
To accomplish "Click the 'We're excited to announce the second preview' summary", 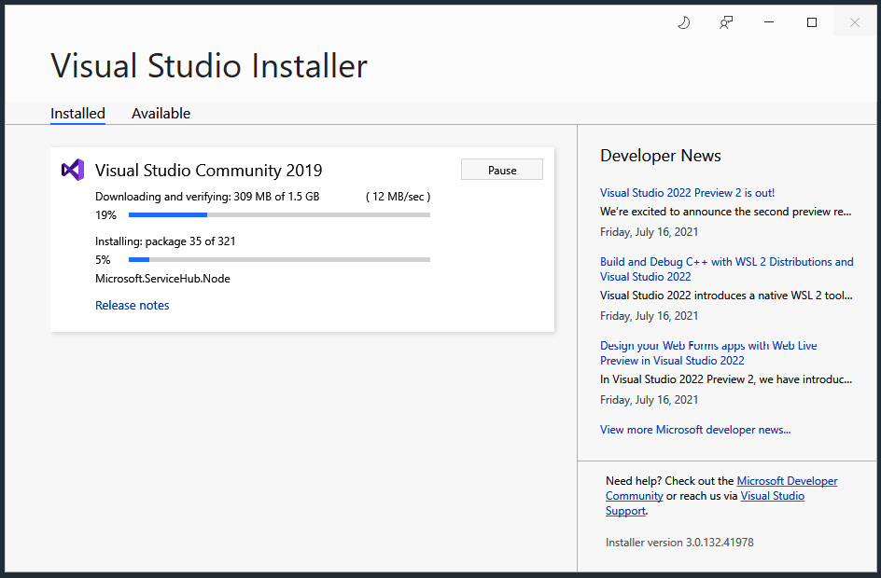I will coord(726,212).
